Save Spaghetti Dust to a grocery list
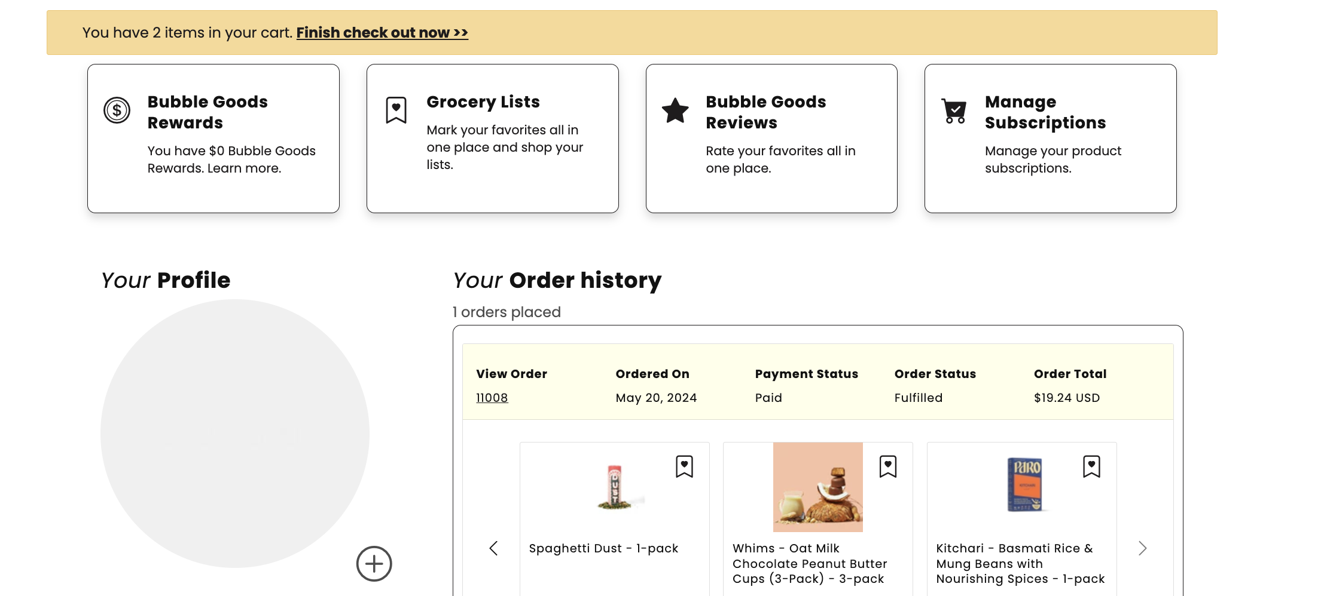The width and height of the screenshot is (1324, 596). click(x=684, y=466)
